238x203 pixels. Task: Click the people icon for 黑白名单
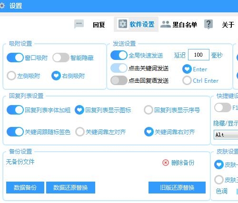pos(165,24)
